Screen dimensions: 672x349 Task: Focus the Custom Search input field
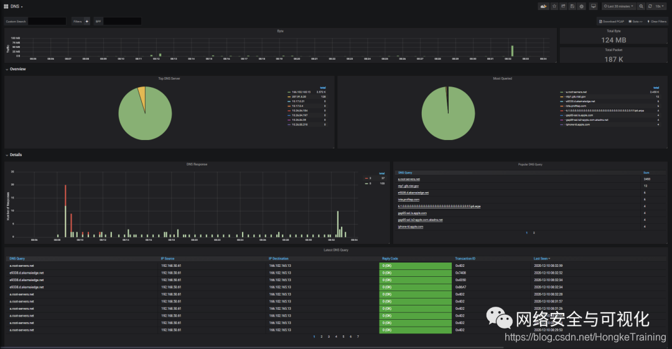(x=47, y=21)
